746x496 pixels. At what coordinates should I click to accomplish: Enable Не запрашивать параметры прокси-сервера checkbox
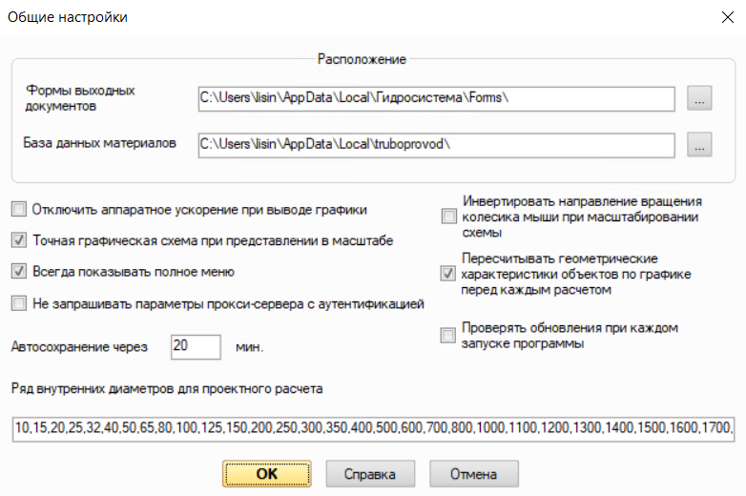tap(19, 303)
